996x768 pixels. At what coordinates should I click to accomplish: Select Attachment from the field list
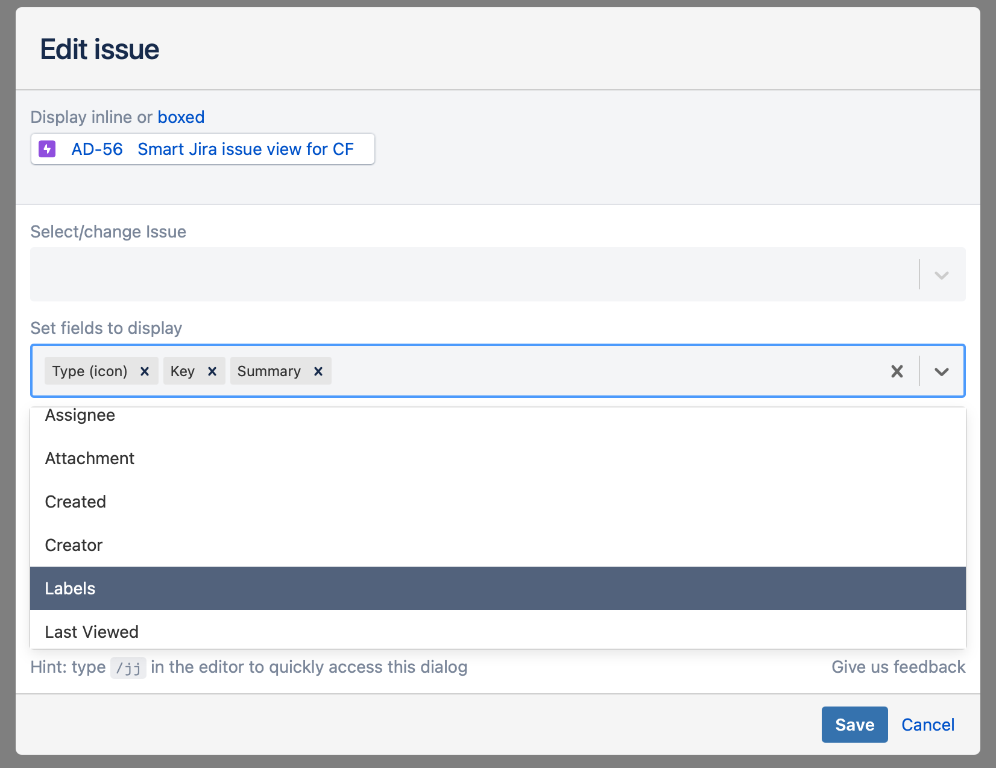(x=90, y=459)
